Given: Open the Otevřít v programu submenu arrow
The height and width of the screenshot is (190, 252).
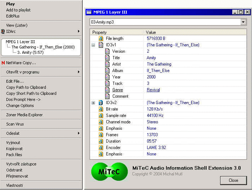Looking at the screenshot, I should [x=79, y=72].
